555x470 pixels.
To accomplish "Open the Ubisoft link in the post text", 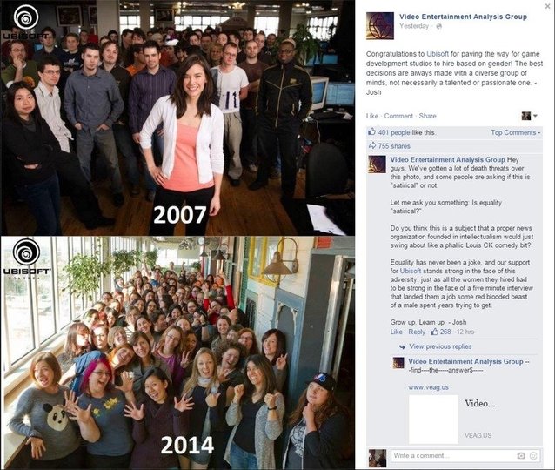I will tap(438, 54).
